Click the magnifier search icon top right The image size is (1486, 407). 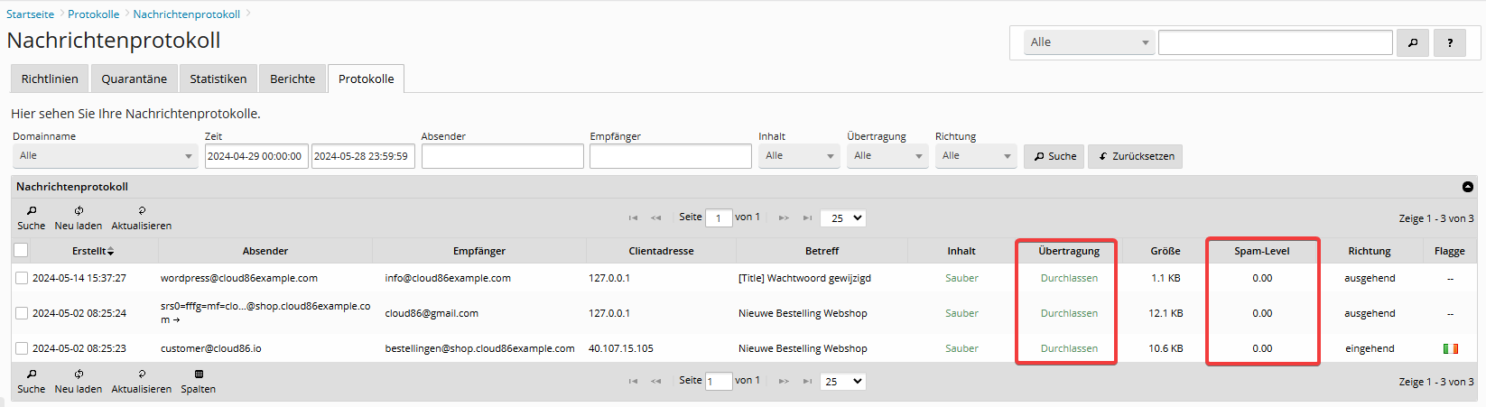1412,42
